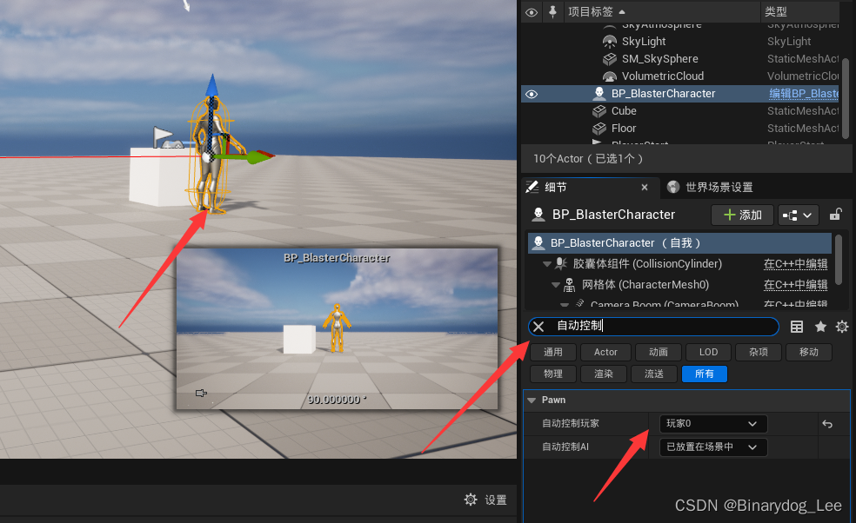Image resolution: width=856 pixels, height=523 pixels.
Task: Click the PlayerStart flag icon in viewport
Action: point(162,136)
